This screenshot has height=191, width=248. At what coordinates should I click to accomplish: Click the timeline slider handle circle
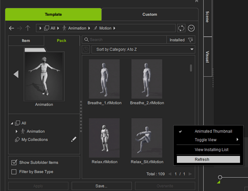[x=220, y=177]
